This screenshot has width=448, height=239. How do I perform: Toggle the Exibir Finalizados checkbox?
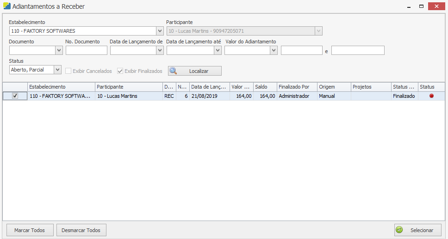point(120,71)
